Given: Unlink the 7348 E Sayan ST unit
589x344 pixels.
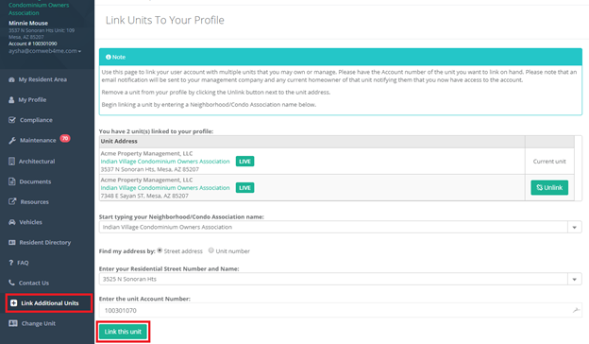Looking at the screenshot, I should (549, 188).
